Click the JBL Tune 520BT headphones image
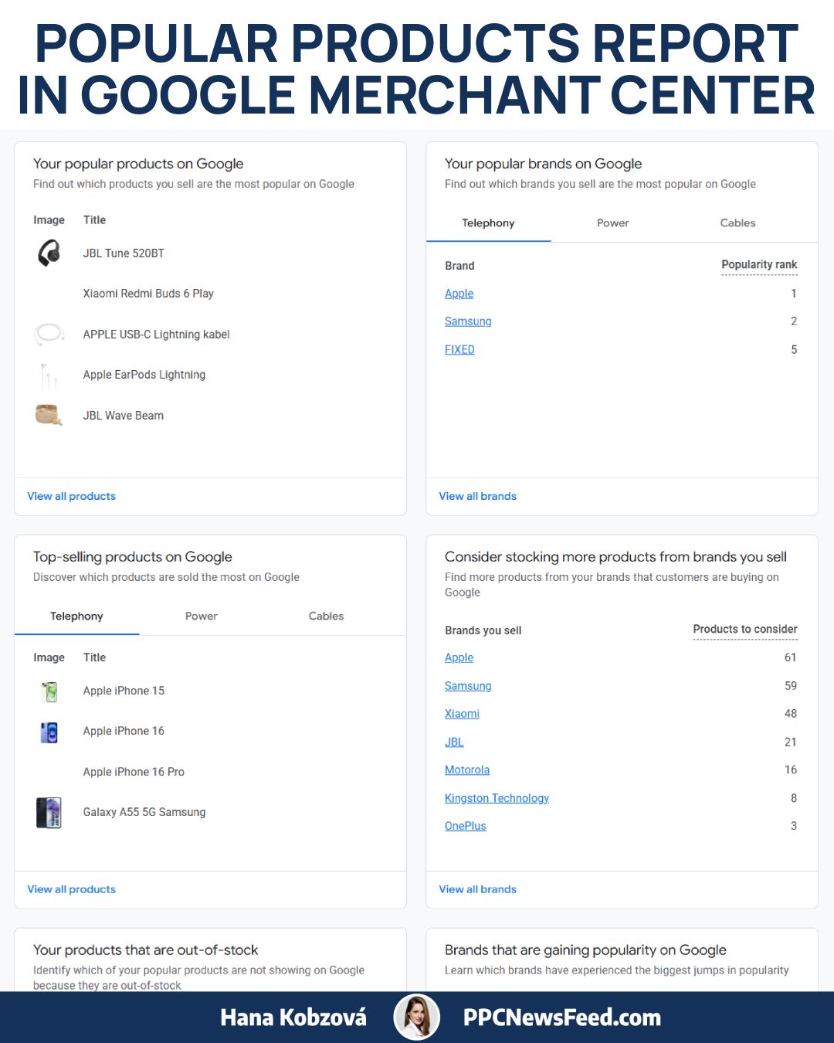 tap(49, 253)
